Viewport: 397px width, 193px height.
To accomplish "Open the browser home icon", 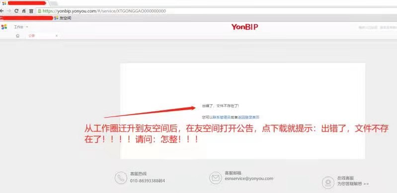I will [24, 11].
